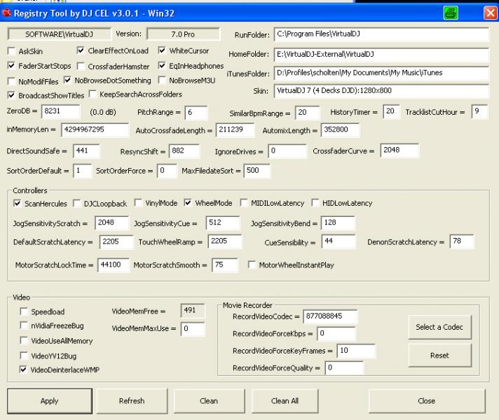Uncheck ScanHercules in Controllers

click(18, 203)
